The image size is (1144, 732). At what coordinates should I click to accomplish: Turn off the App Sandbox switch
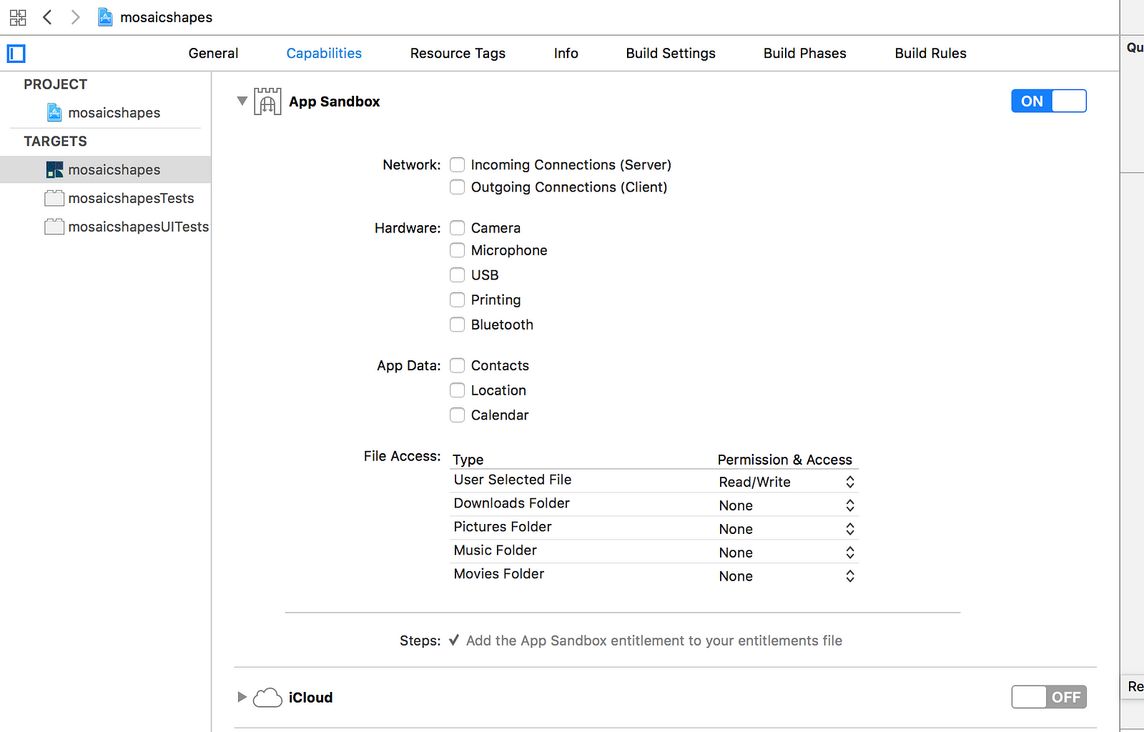point(1049,101)
